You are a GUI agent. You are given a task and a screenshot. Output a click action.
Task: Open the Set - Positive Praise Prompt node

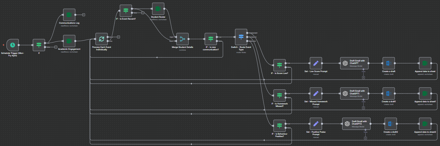click(316, 124)
